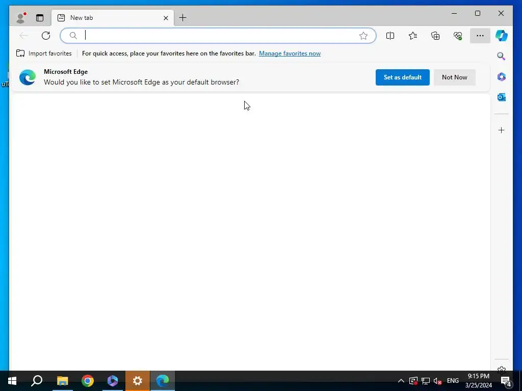Click the network tray icon
Screen dimensions: 522x391
coord(426,381)
